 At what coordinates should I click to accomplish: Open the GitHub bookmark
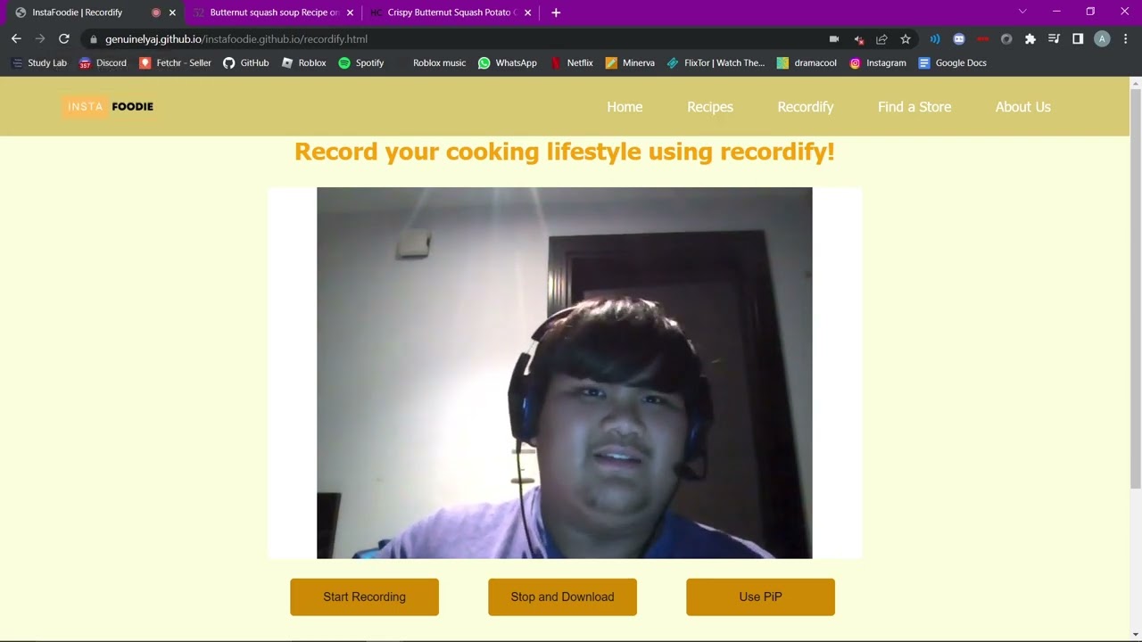[245, 63]
